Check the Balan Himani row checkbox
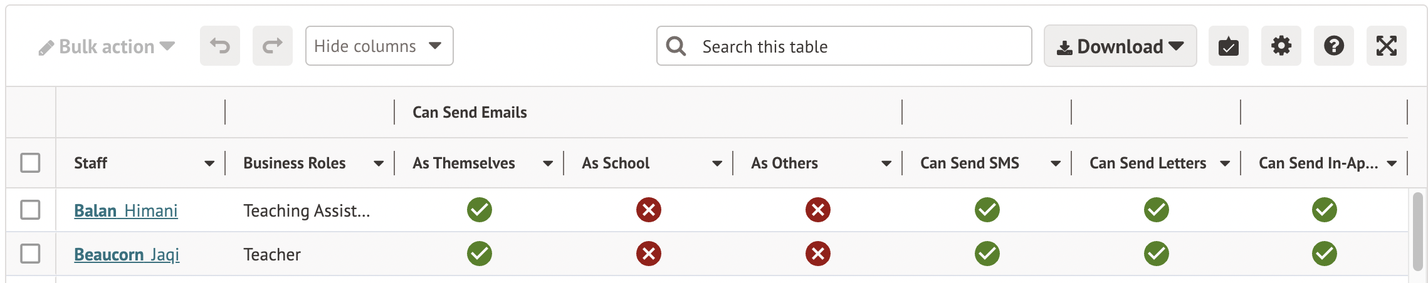This screenshot has width=1428, height=283. tap(30, 210)
